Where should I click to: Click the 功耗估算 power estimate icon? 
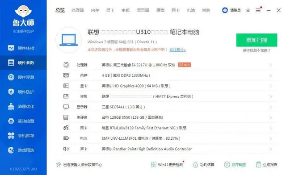tap(195, 165)
